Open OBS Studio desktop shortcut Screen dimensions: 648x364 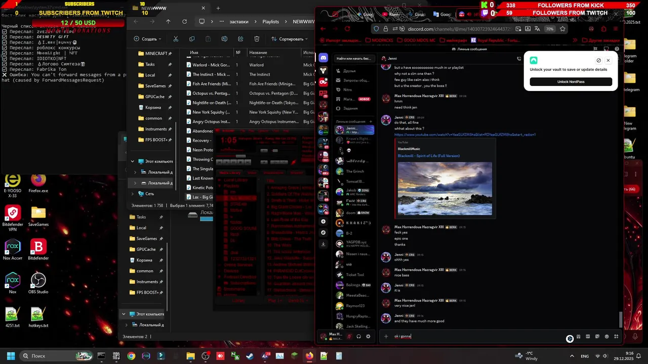tap(38, 283)
